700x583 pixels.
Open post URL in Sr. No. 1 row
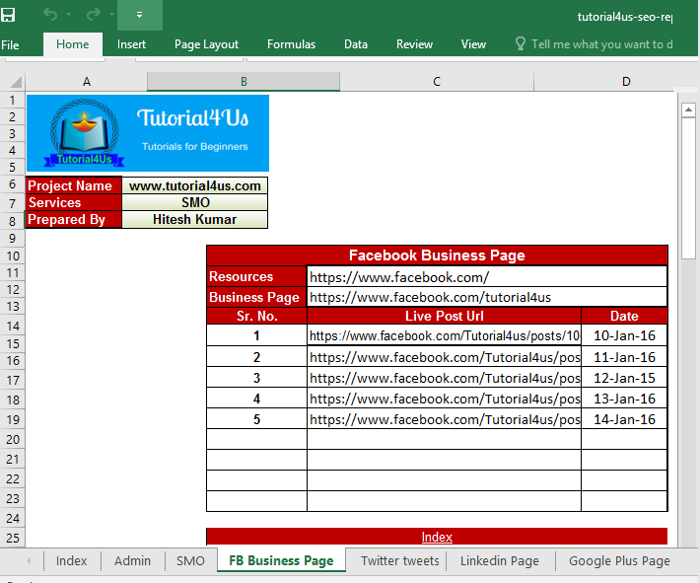tap(445, 335)
